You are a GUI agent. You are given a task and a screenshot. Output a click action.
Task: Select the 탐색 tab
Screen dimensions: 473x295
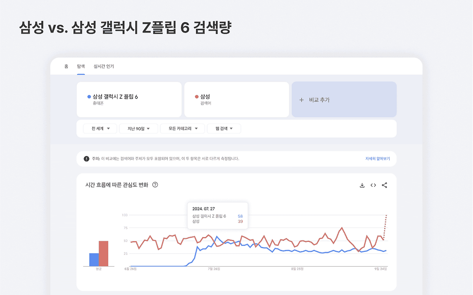[x=81, y=66]
